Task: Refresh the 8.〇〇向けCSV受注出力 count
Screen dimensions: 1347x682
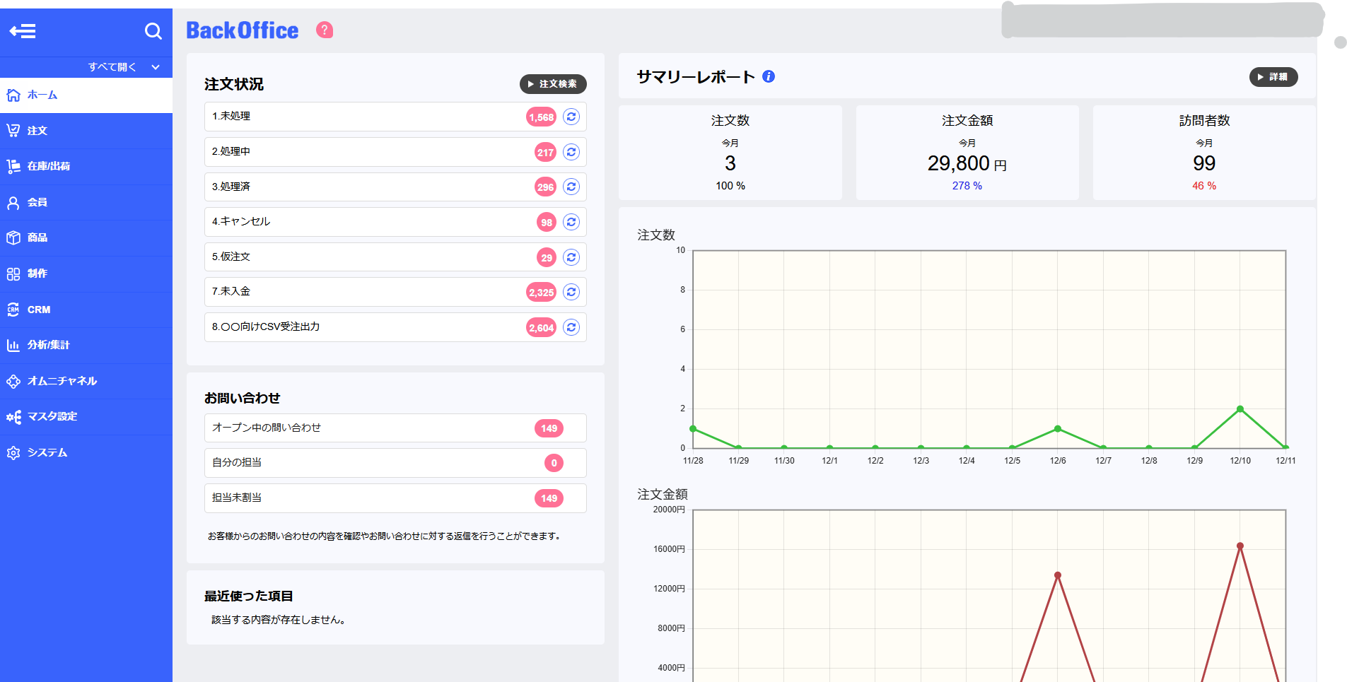Action: [x=571, y=327]
